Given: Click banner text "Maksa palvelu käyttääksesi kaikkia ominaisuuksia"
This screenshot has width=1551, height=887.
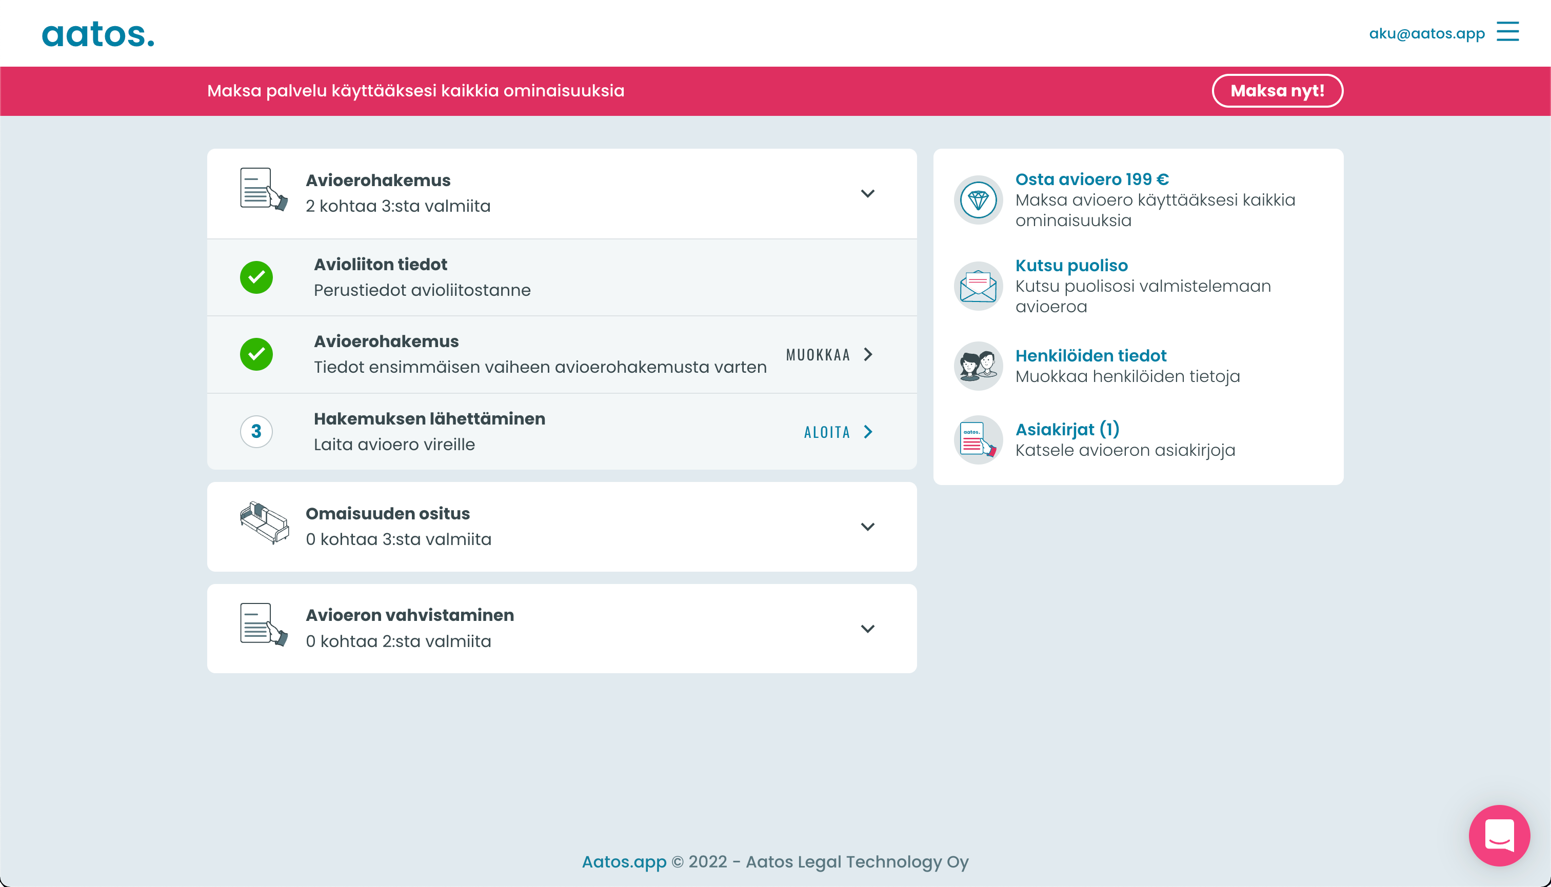Looking at the screenshot, I should [x=415, y=91].
